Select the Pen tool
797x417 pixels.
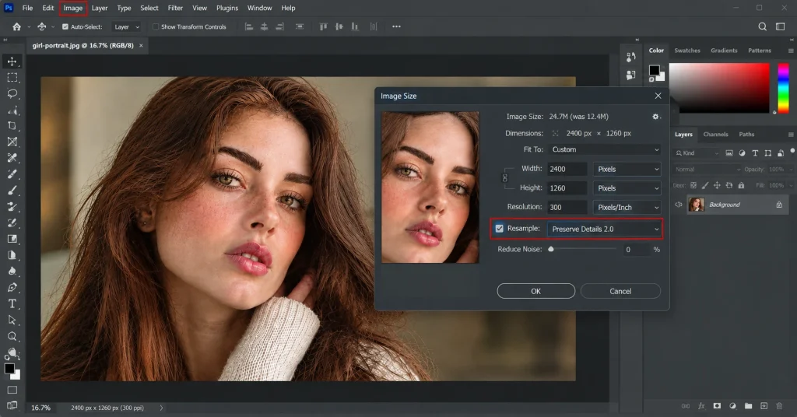(x=12, y=288)
